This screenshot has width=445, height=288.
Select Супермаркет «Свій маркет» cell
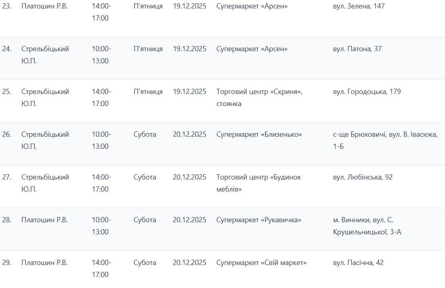coord(261,263)
